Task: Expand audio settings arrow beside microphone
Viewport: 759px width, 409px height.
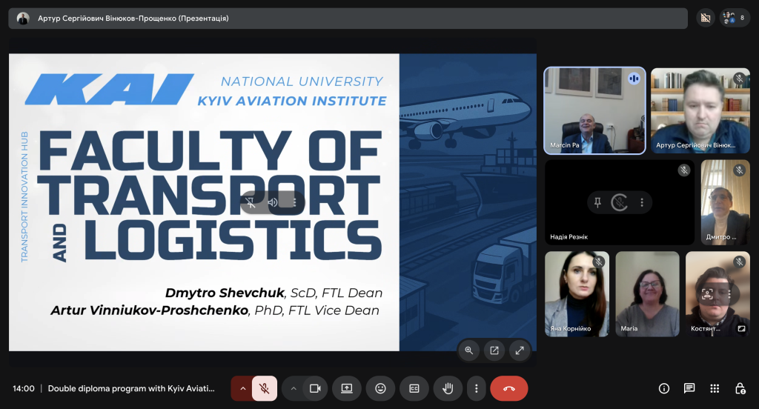Action: [x=242, y=388]
